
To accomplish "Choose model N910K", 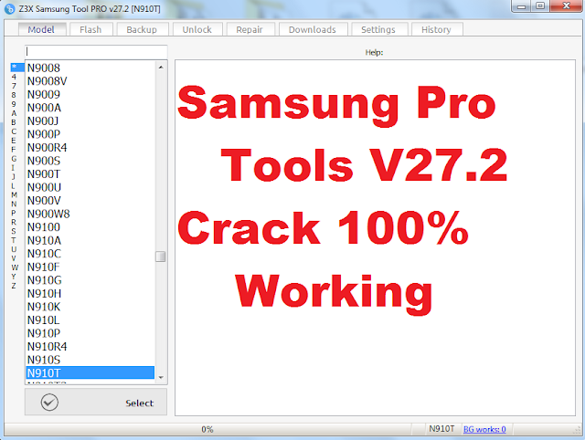I will click(x=90, y=307).
